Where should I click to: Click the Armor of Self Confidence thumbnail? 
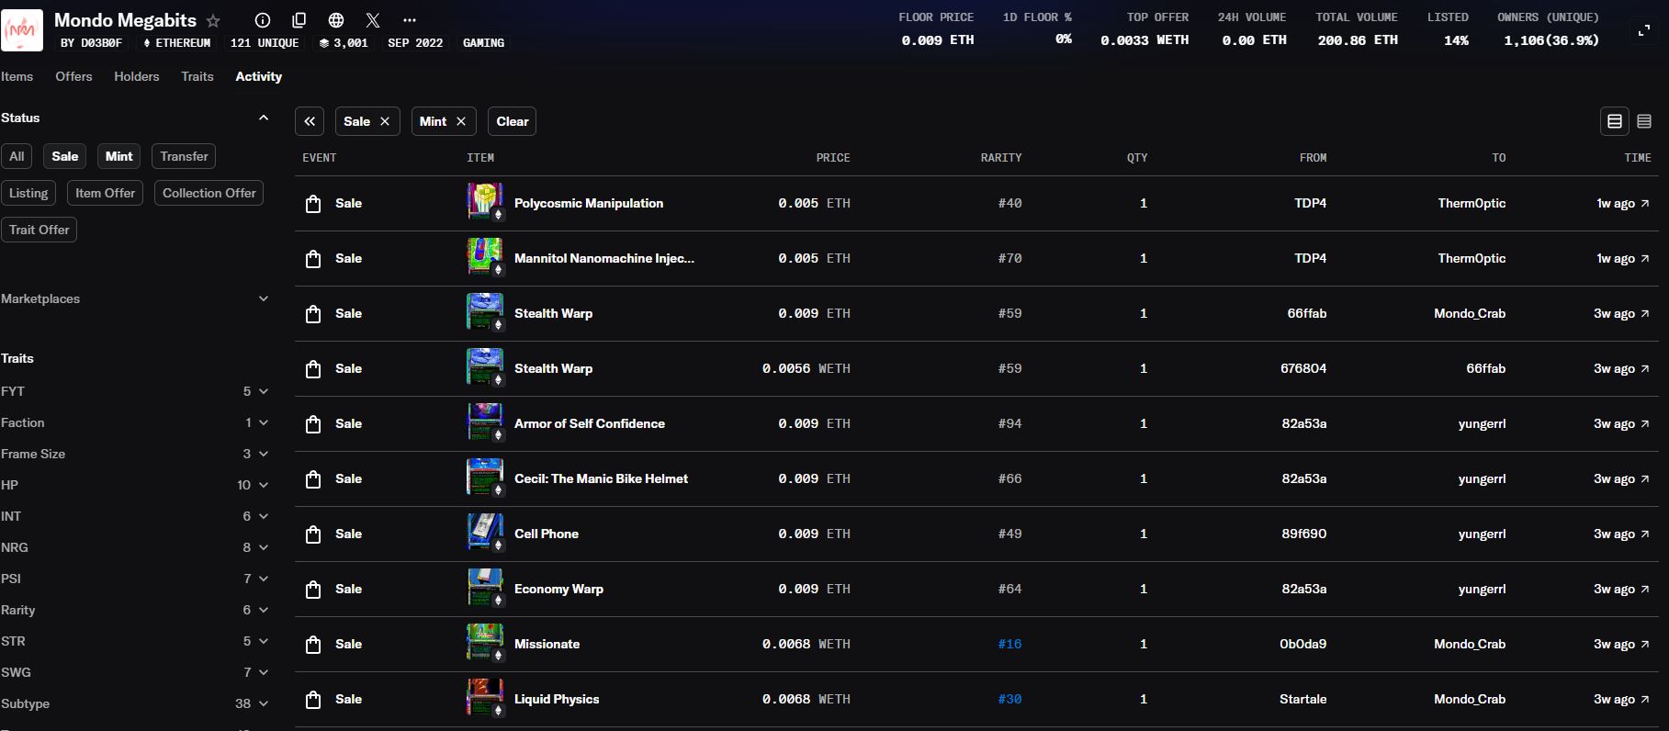point(485,422)
